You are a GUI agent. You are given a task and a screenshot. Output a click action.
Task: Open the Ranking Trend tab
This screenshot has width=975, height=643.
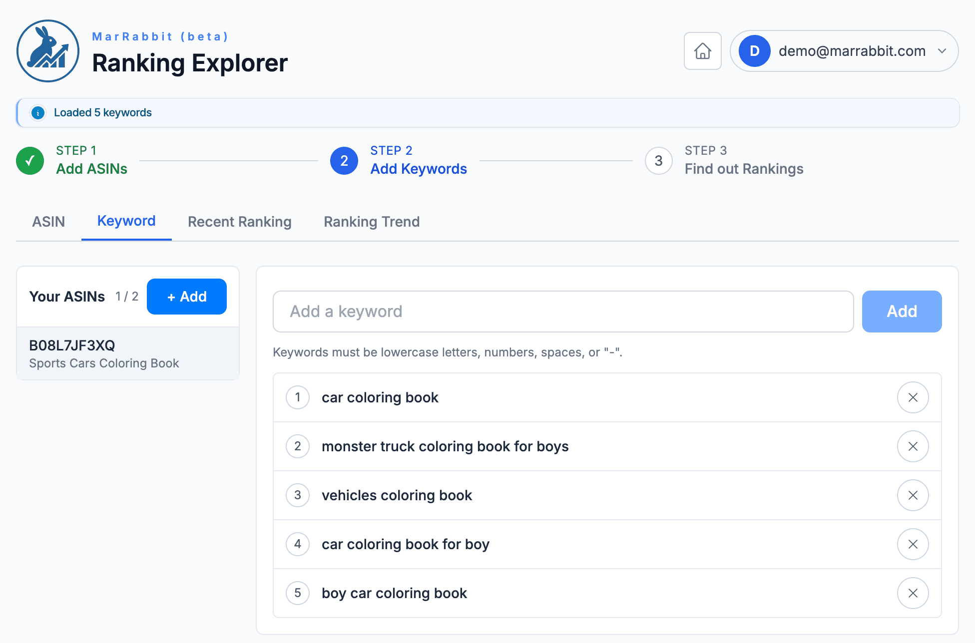pyautogui.click(x=372, y=222)
